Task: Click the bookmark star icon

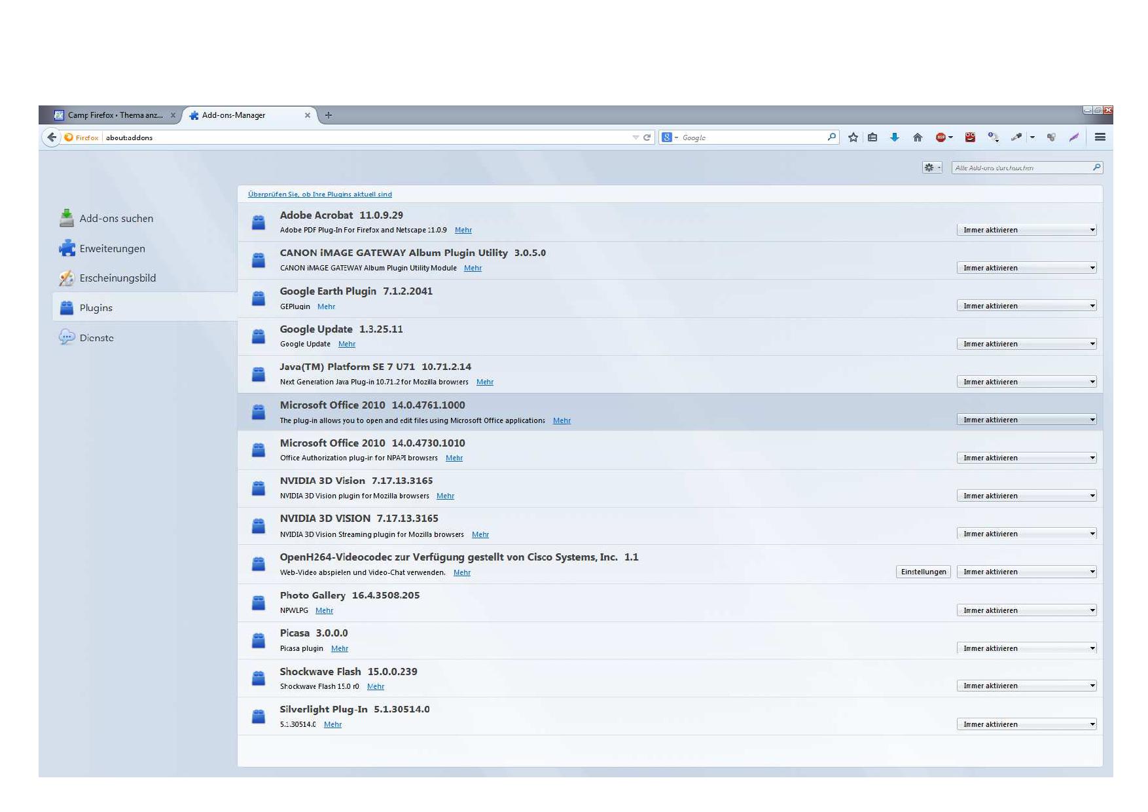Action: 853,138
